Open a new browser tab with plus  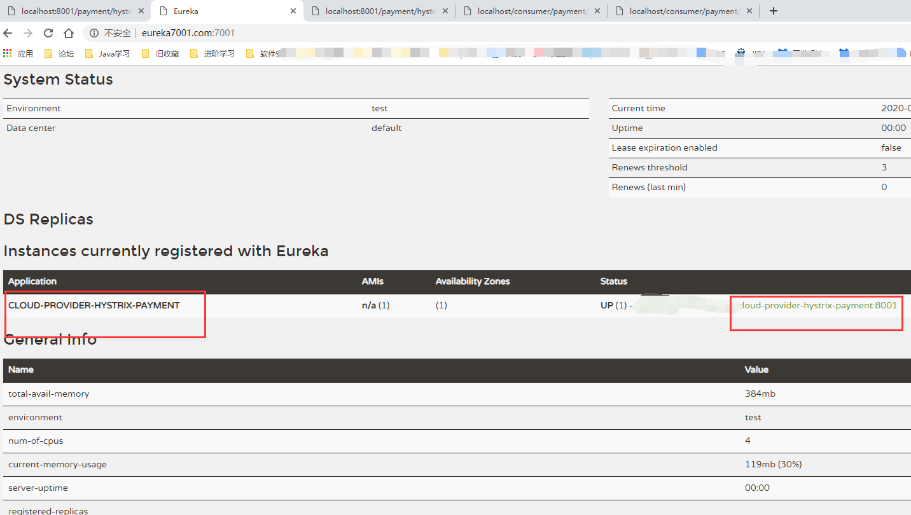point(774,11)
